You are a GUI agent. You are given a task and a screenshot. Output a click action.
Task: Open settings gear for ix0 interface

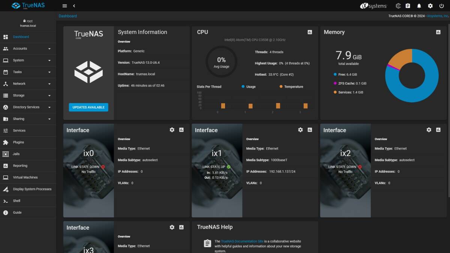[172, 130]
